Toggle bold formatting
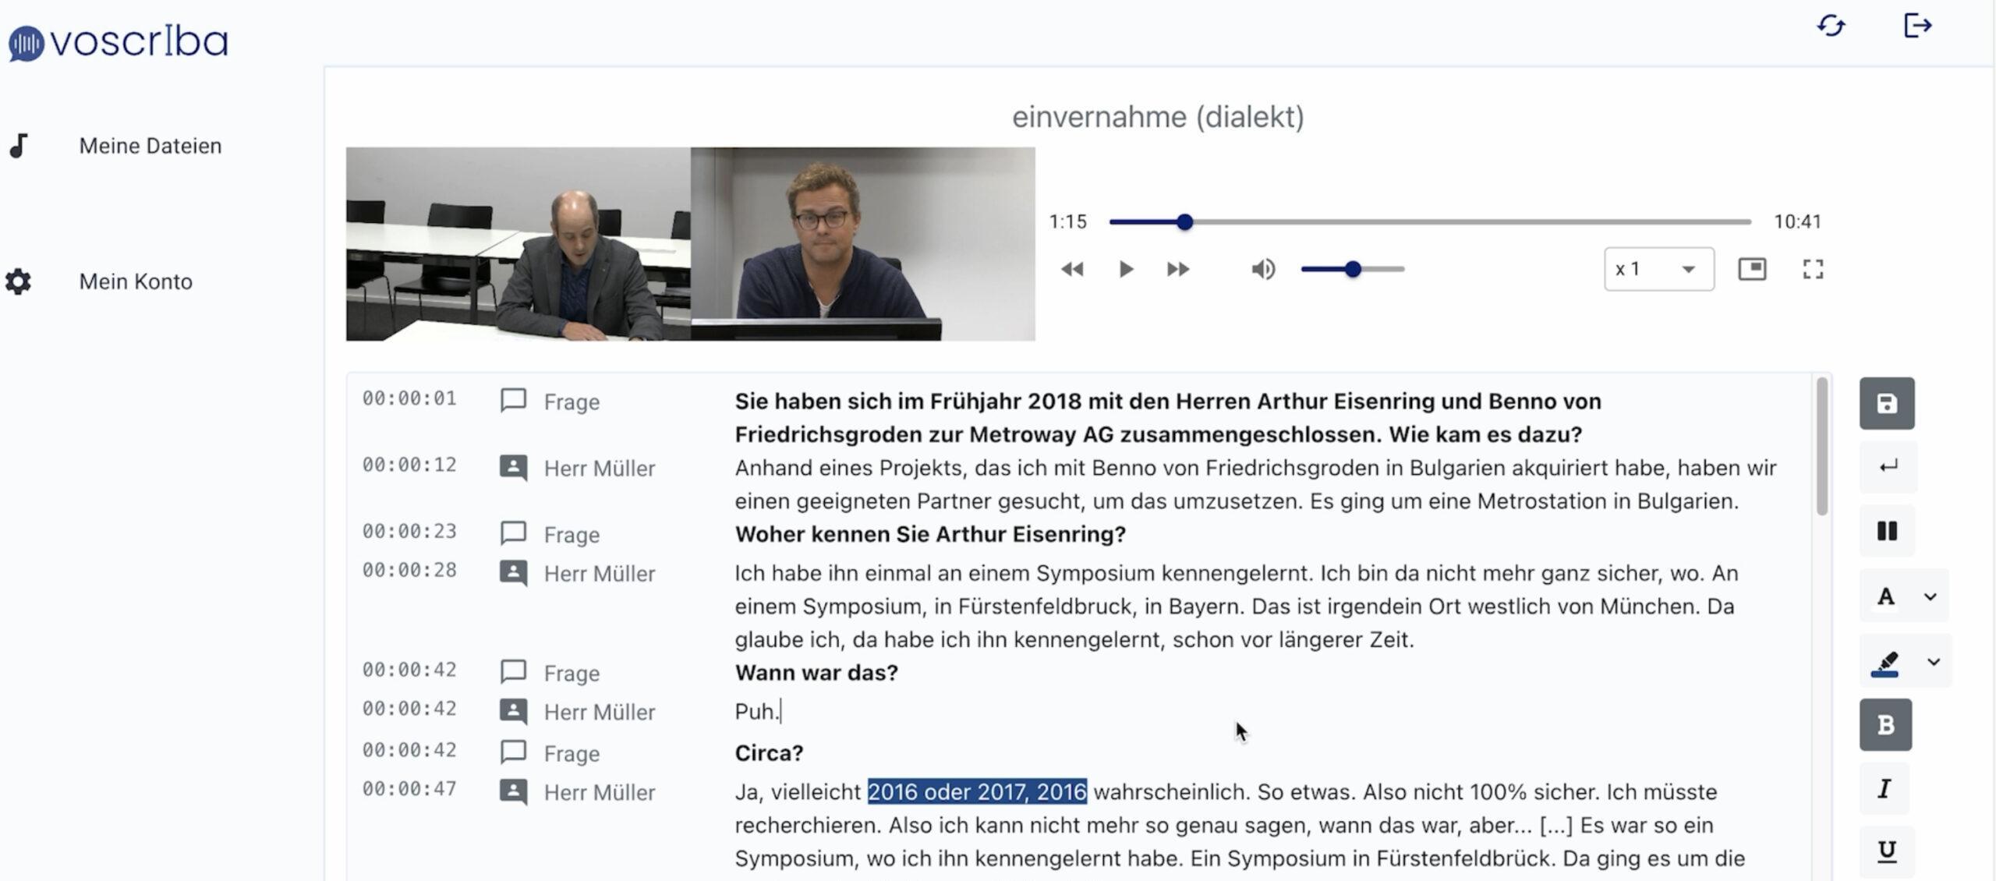1996x881 pixels. (x=1886, y=725)
